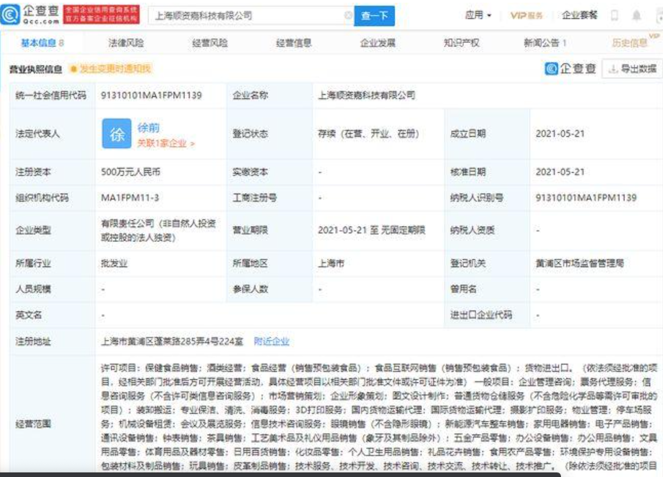Expand 关联1家企业 link arrow

[x=193, y=144]
